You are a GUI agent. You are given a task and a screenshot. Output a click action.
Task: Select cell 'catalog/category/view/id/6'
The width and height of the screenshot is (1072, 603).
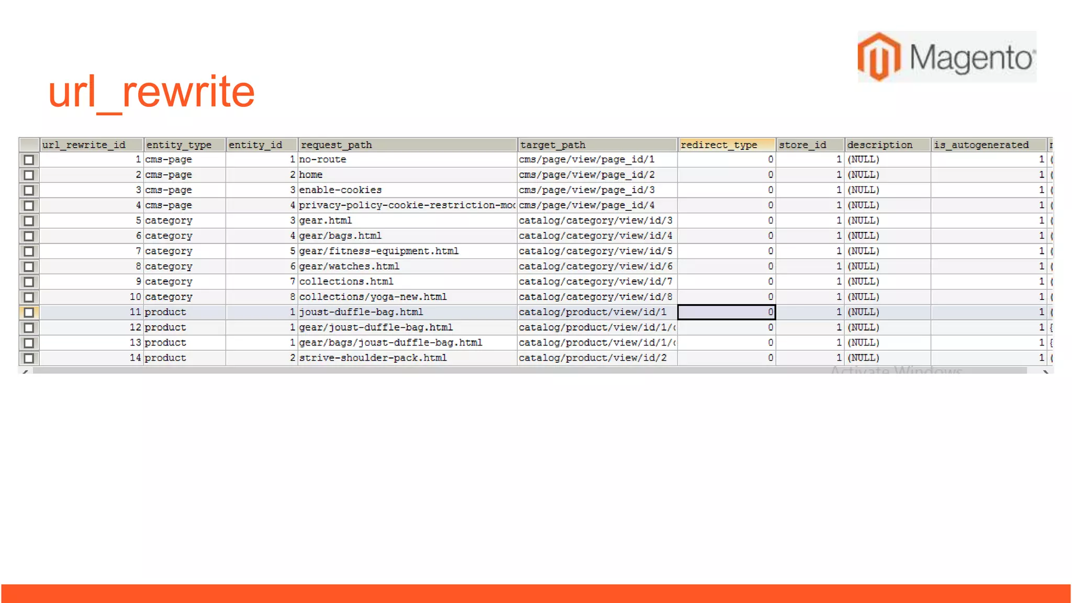(x=597, y=266)
